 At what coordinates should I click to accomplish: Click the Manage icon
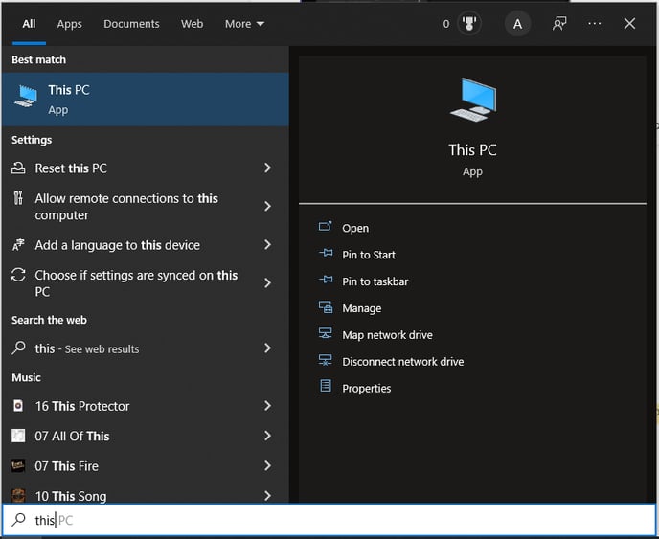pyautogui.click(x=325, y=307)
